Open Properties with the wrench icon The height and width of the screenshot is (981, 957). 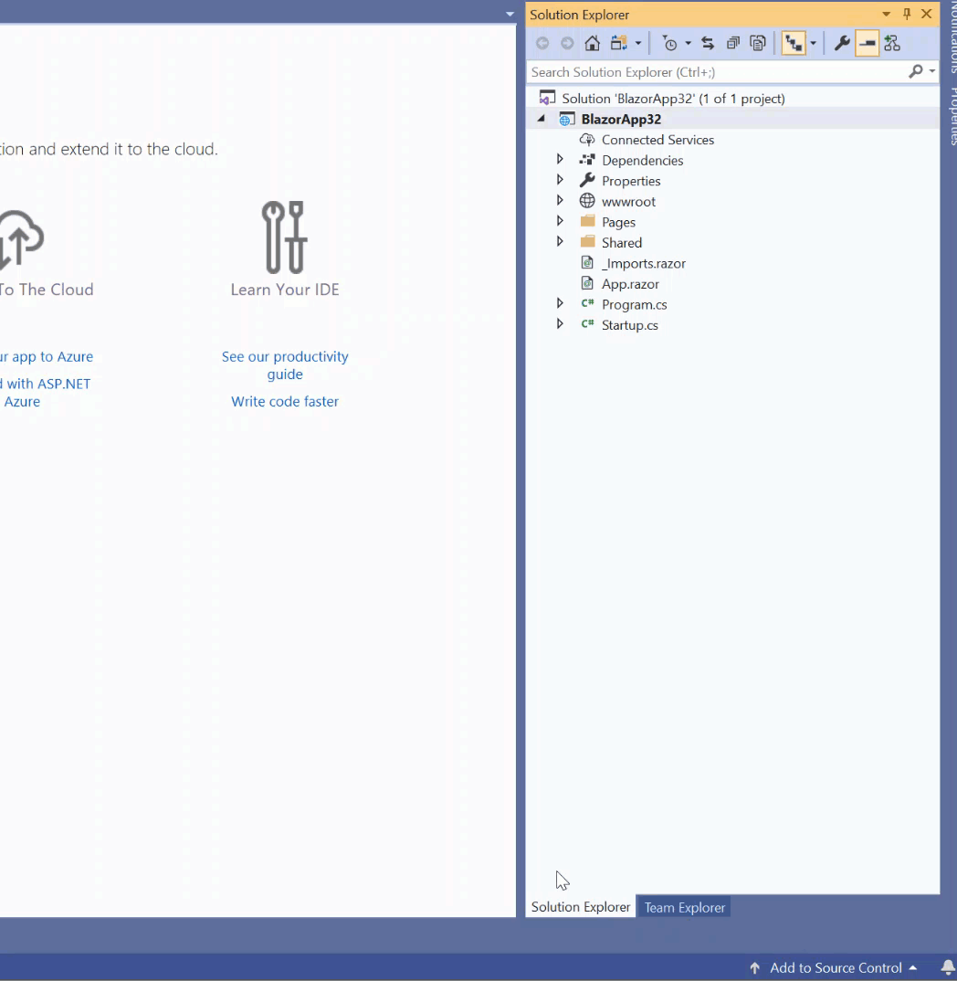click(x=842, y=43)
